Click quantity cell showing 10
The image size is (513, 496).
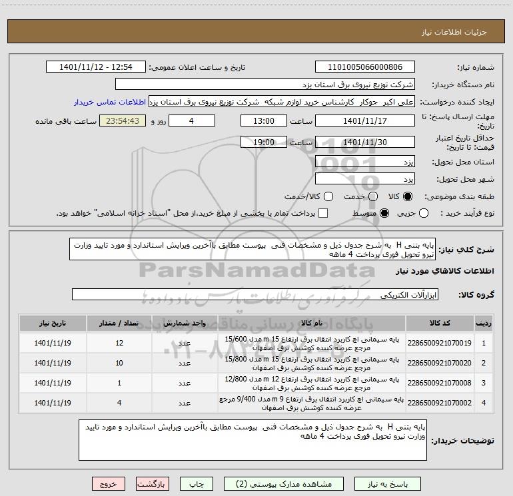coord(119,363)
